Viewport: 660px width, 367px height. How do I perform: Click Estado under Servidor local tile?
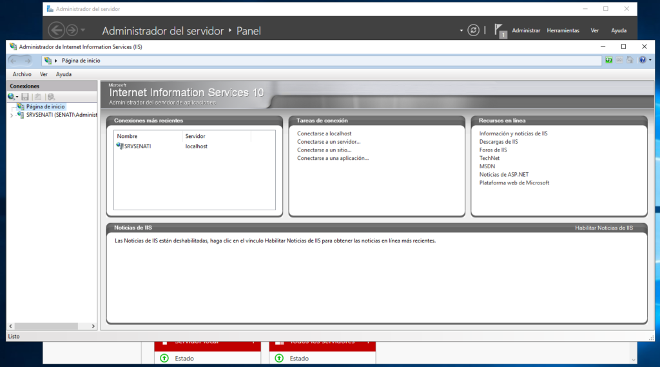tap(184, 359)
